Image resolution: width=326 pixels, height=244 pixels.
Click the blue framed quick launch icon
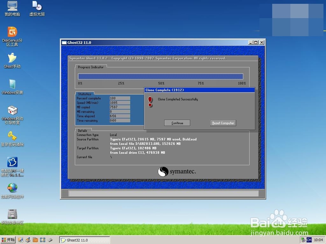pyautogui.click(x=43, y=240)
